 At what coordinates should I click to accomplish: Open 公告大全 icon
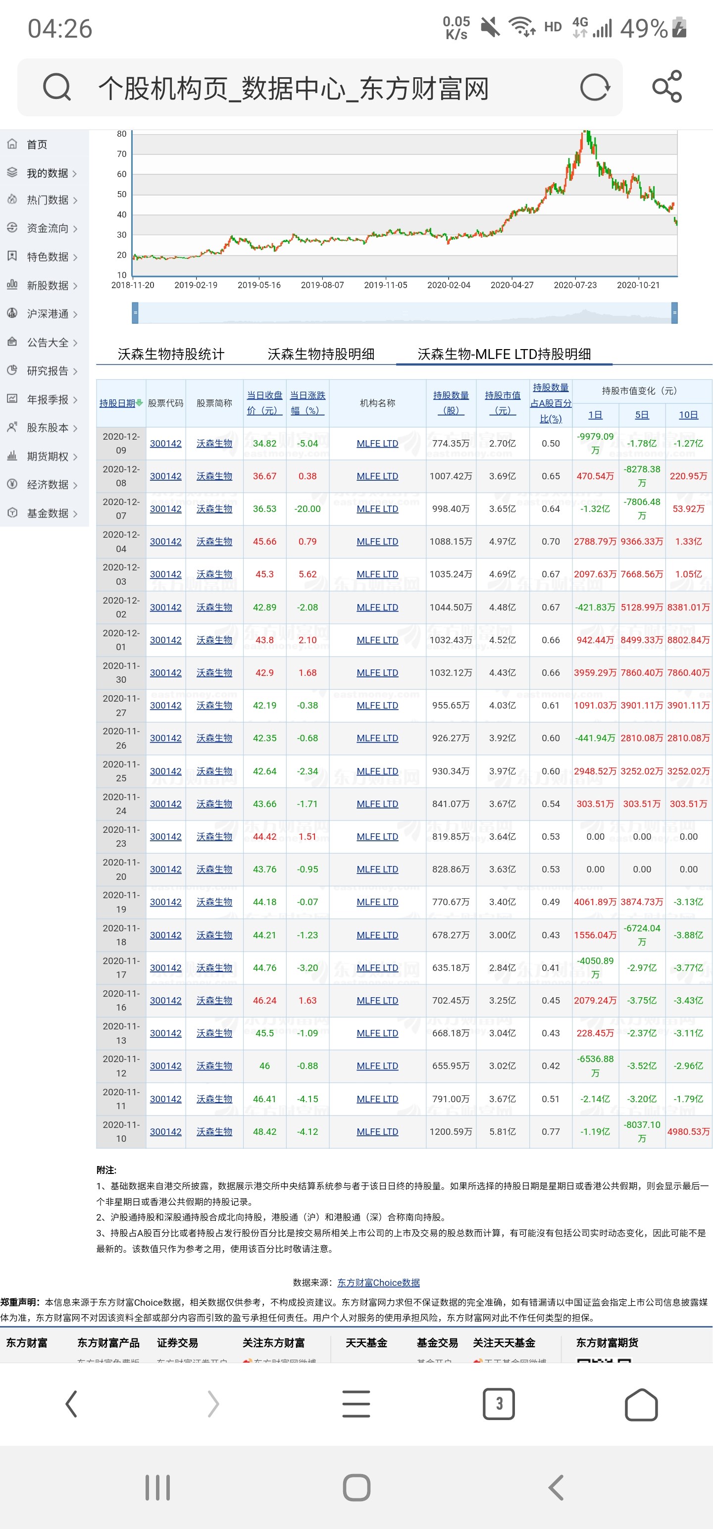click(x=12, y=342)
